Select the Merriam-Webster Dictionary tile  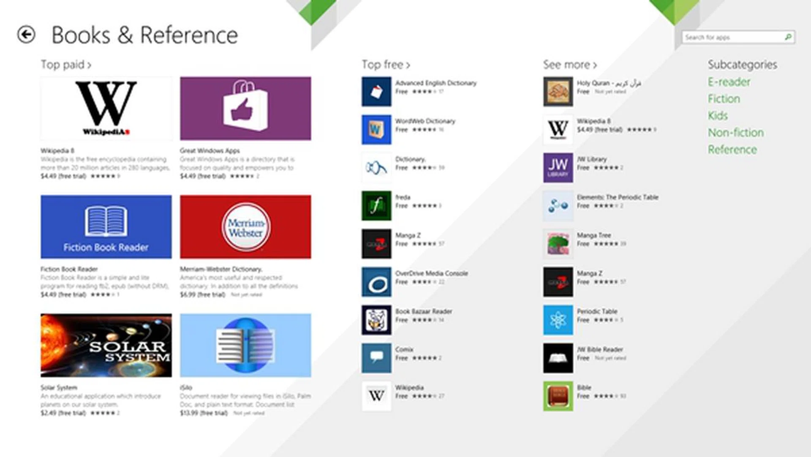pos(245,227)
